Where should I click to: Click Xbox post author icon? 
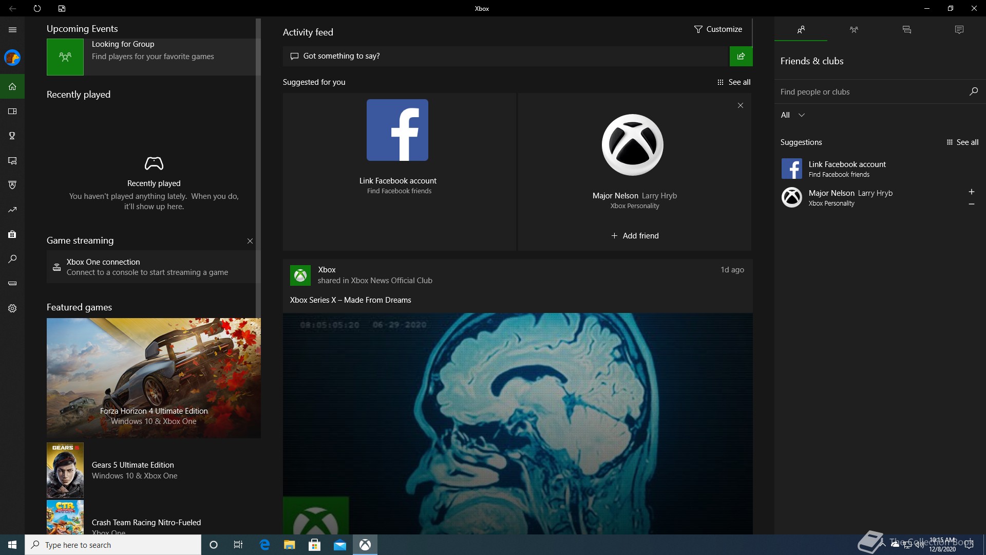tap(300, 275)
